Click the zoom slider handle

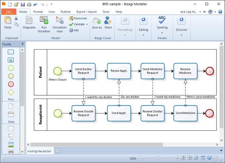click(159, 158)
